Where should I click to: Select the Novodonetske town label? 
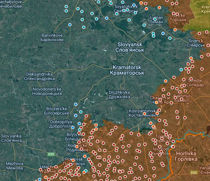point(47,91)
